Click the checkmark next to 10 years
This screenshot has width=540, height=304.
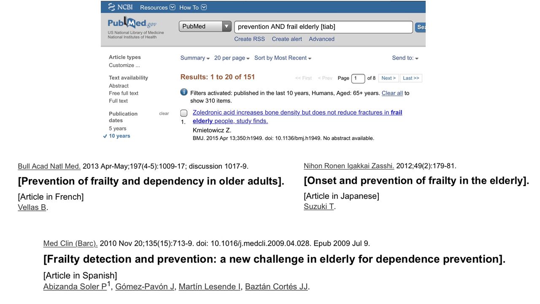[x=105, y=136]
